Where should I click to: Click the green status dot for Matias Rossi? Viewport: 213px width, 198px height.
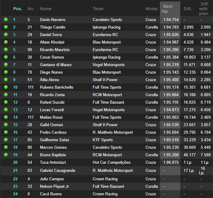pyautogui.click(x=6, y=117)
